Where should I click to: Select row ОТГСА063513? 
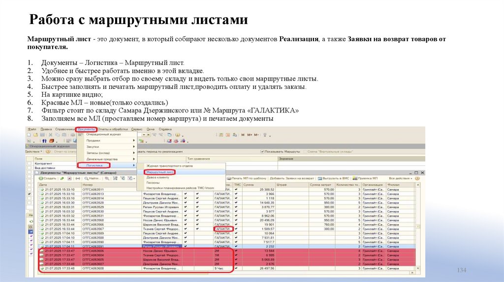pos(226,194)
